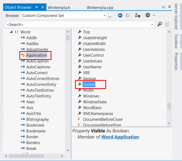The image size is (182, 161).
Task: Select the AutoCorrect interface
Action: pyautogui.click(x=37, y=73)
